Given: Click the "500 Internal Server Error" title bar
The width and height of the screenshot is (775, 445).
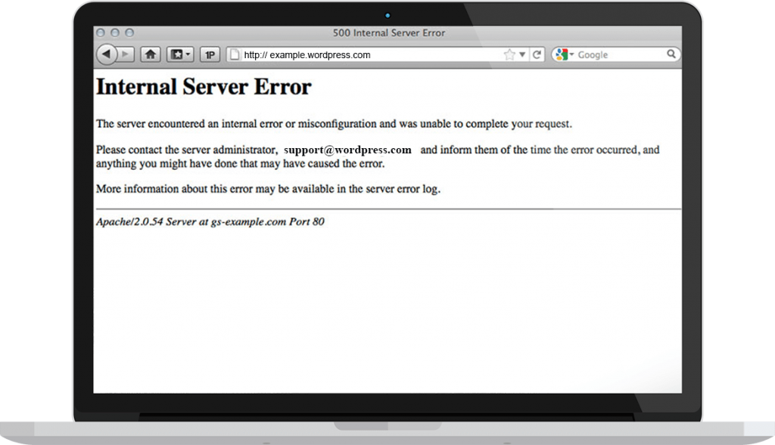Looking at the screenshot, I should click(388, 33).
